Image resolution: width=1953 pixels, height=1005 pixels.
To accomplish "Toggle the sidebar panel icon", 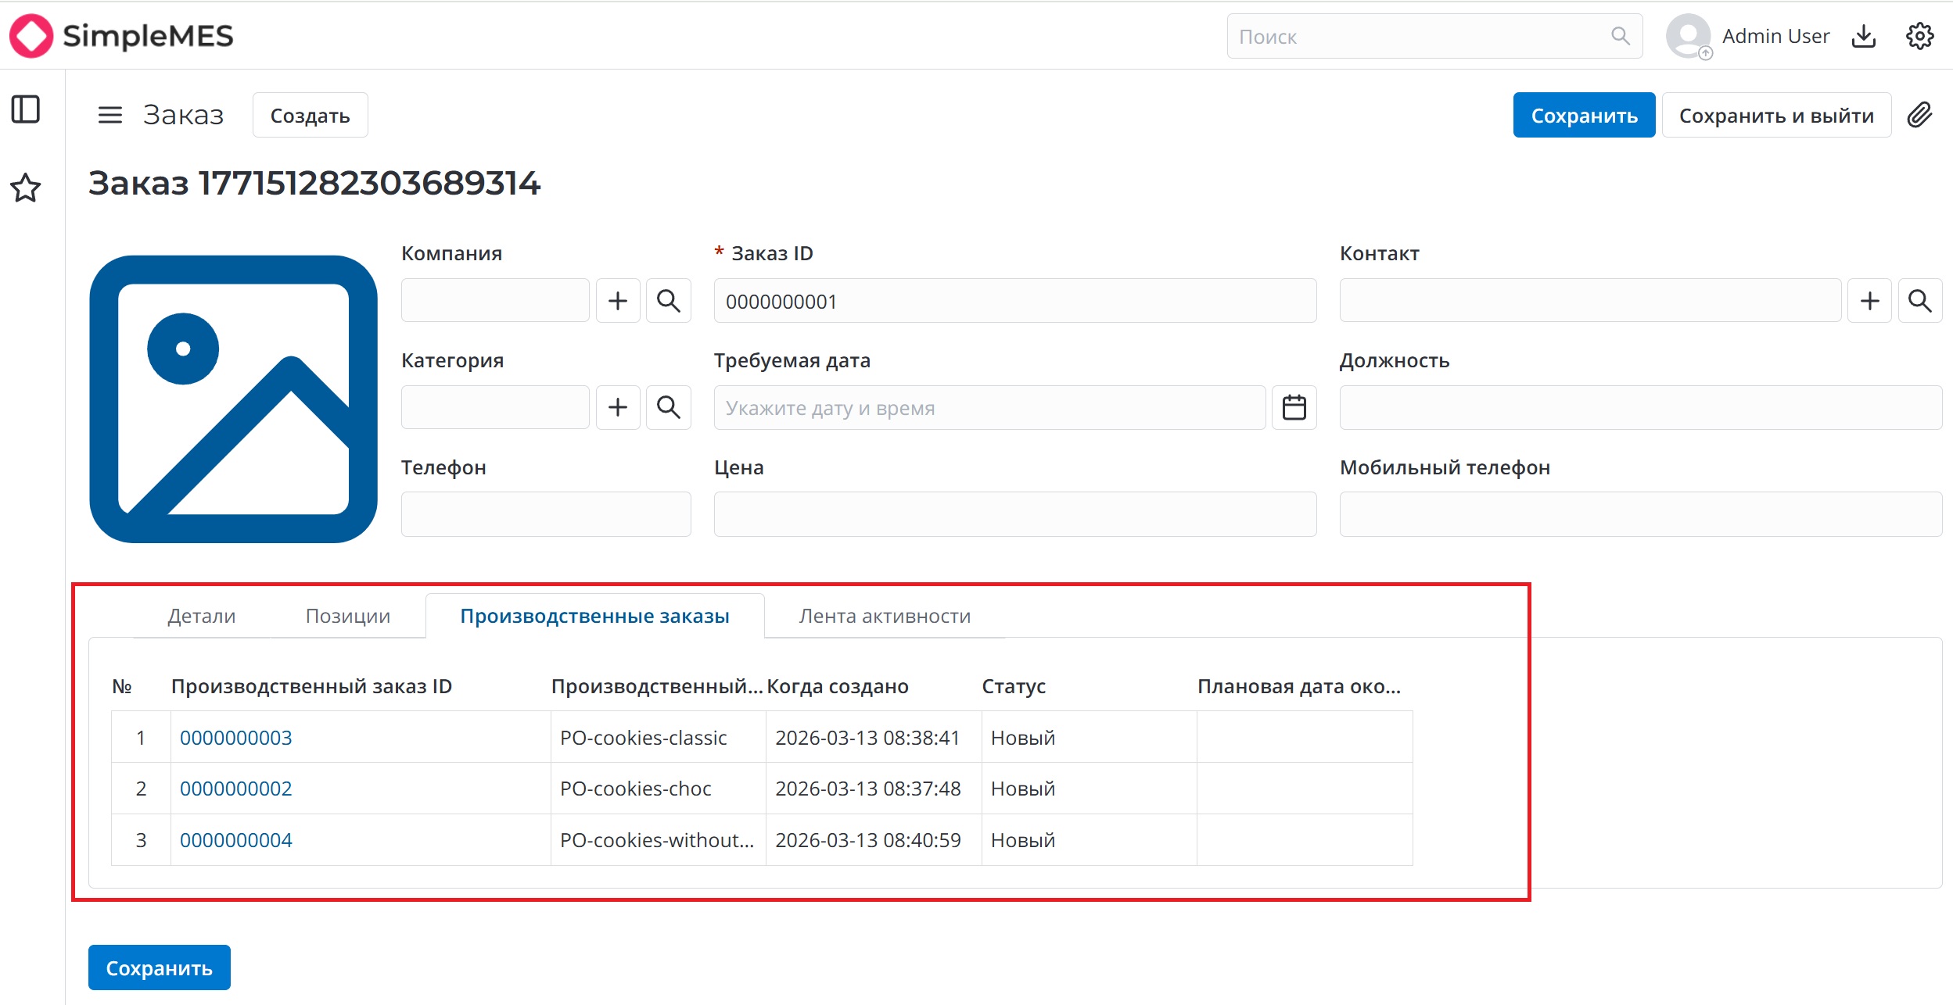I will coord(26,109).
